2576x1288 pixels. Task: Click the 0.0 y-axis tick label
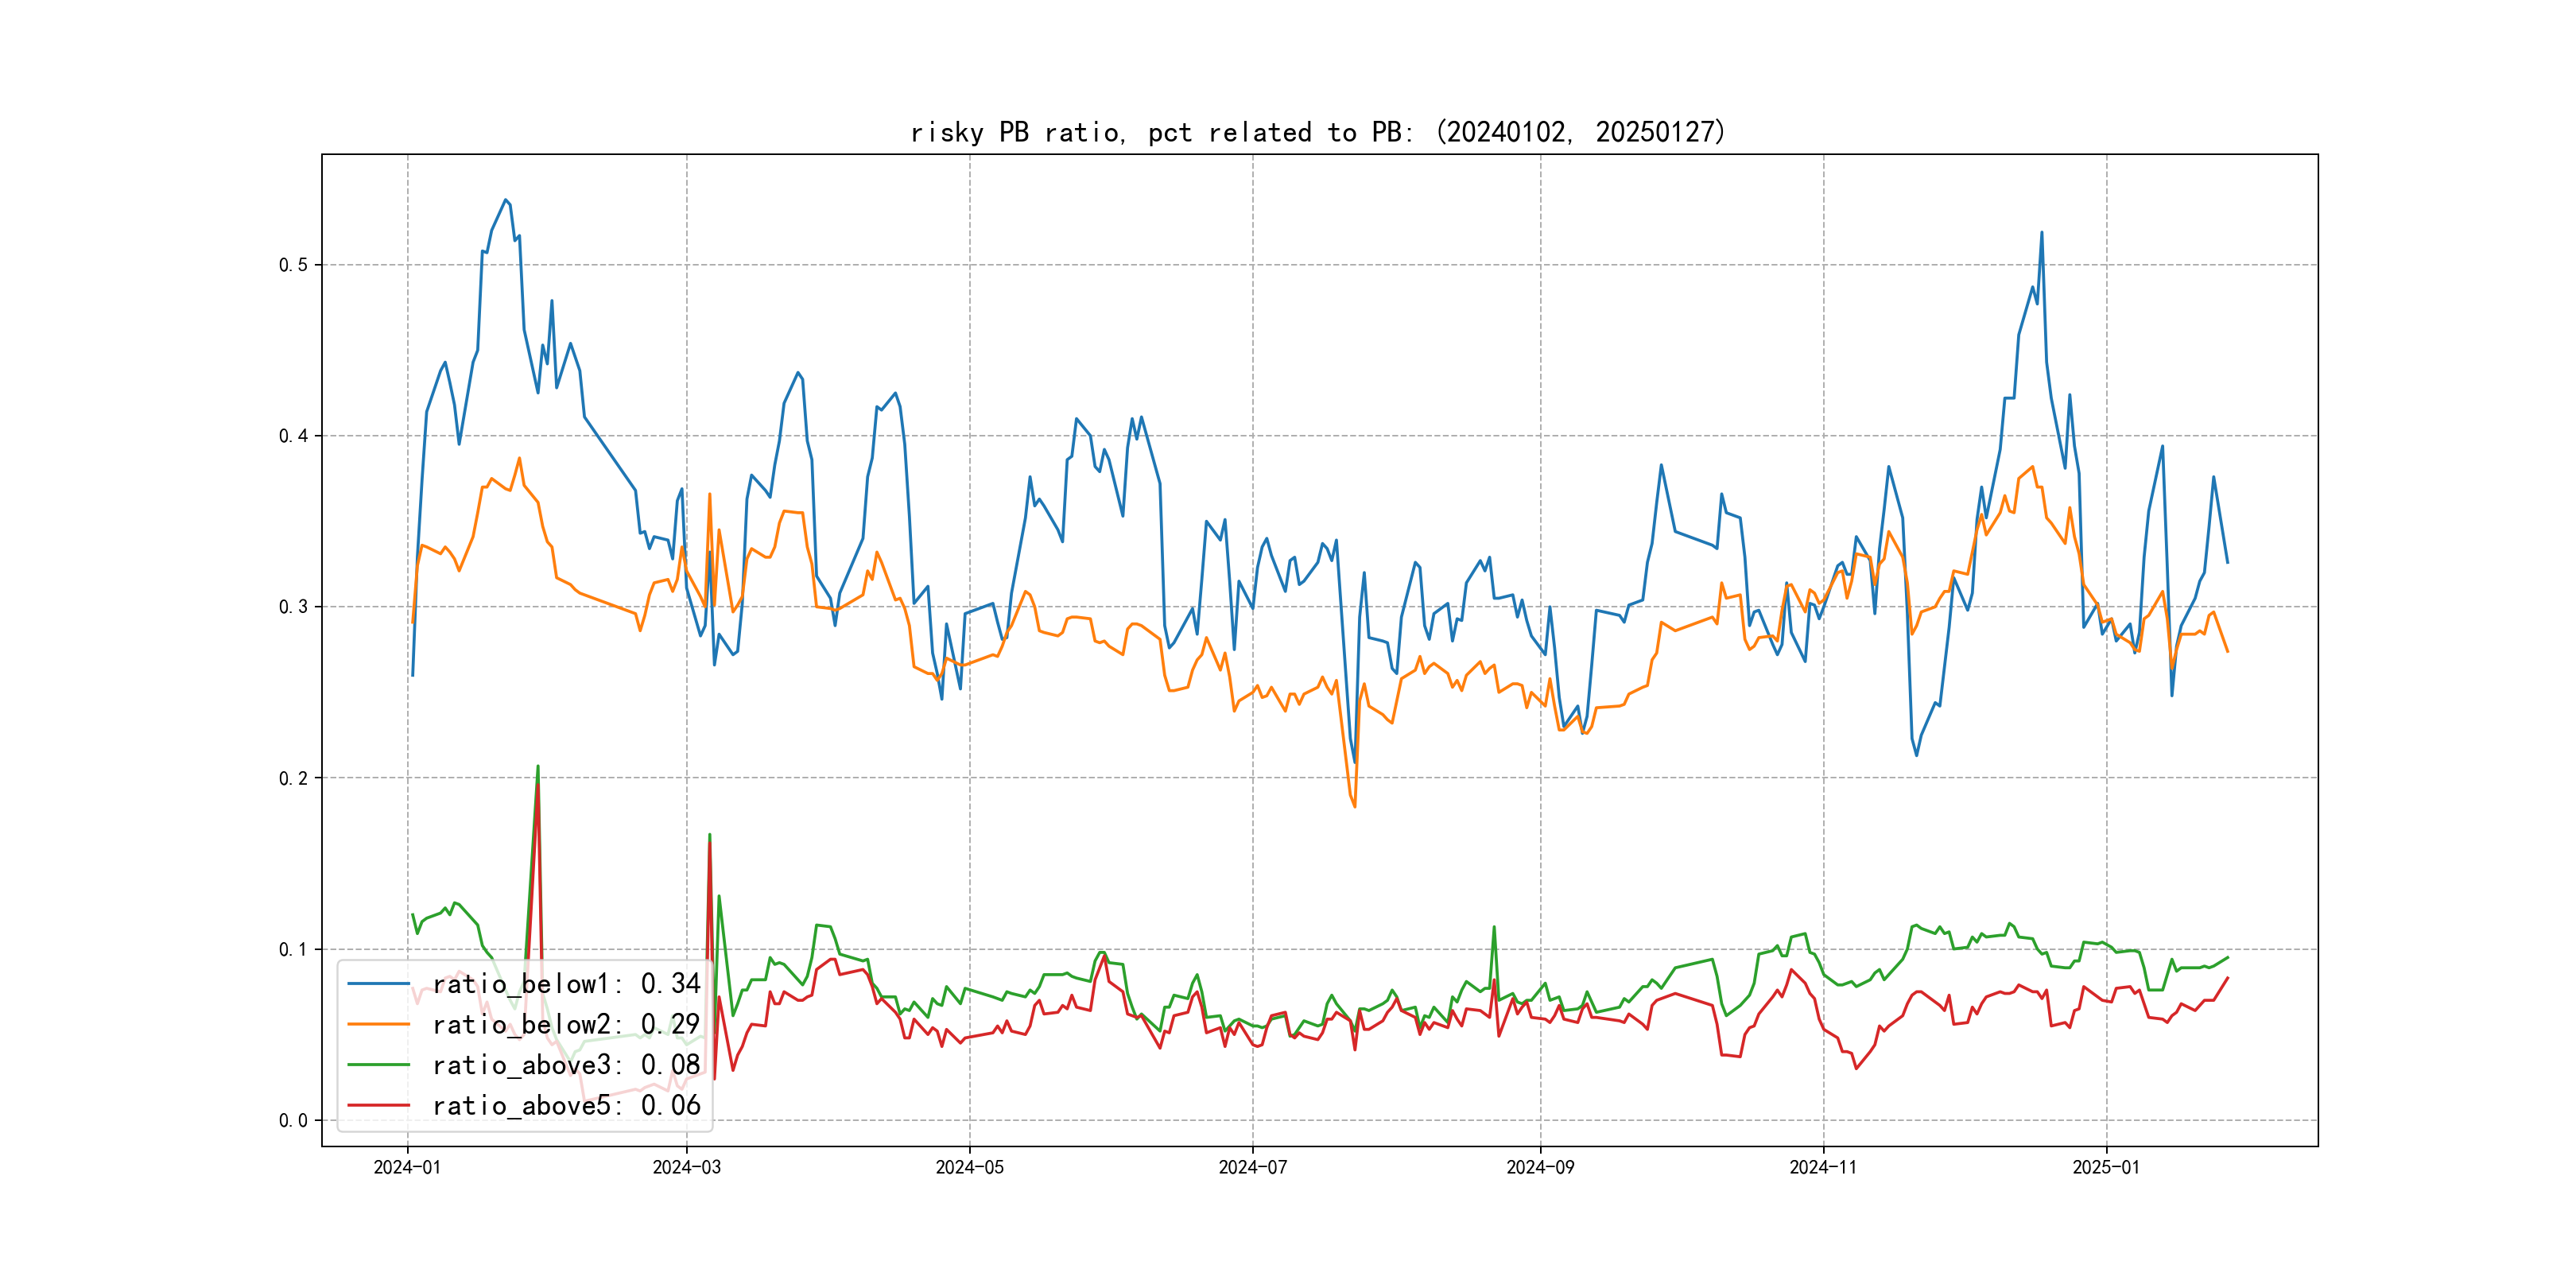[293, 1120]
